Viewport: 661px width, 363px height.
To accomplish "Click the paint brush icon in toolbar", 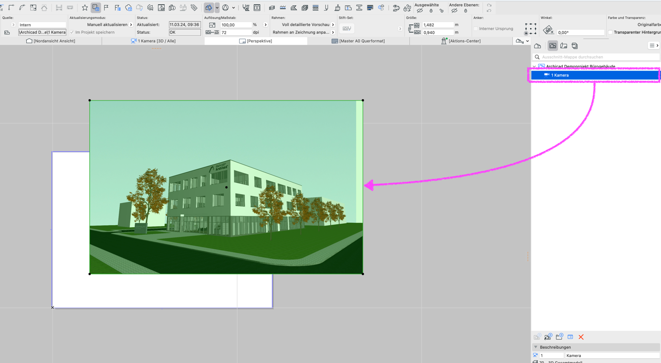I will tap(337, 8).
